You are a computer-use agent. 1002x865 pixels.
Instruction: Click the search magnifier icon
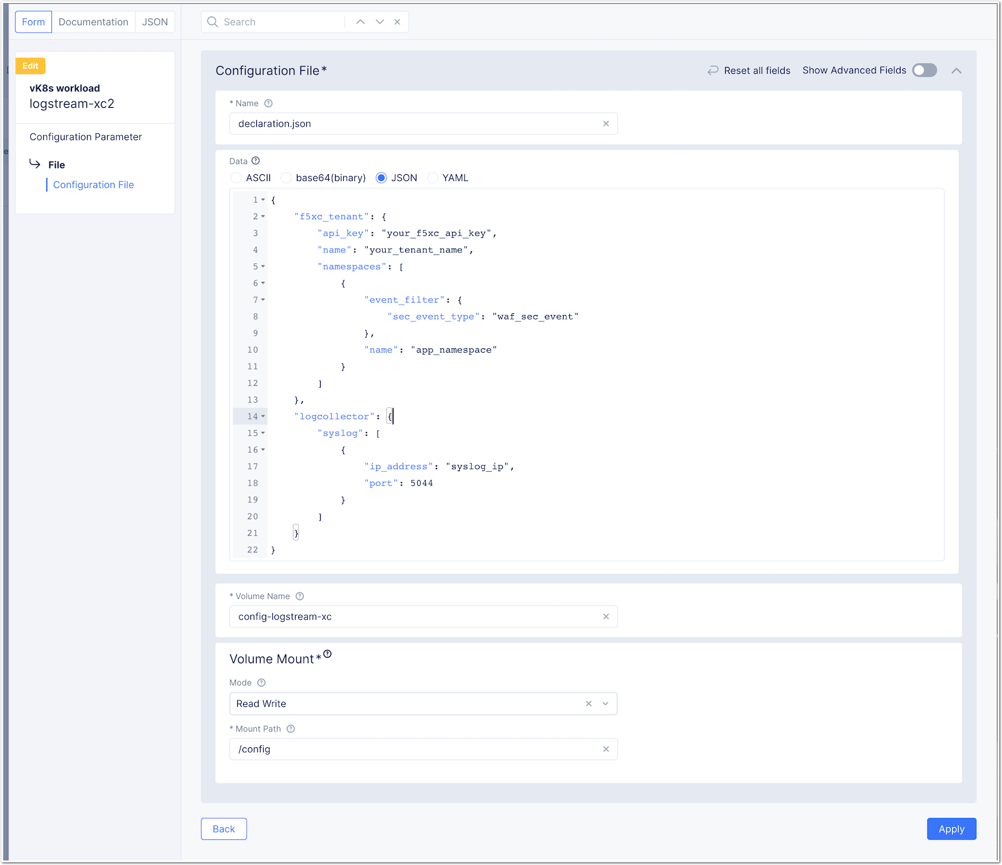click(x=212, y=22)
